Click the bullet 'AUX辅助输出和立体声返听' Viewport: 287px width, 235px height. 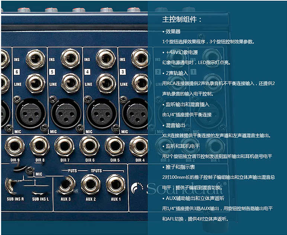pyautogui.click(x=193, y=198)
